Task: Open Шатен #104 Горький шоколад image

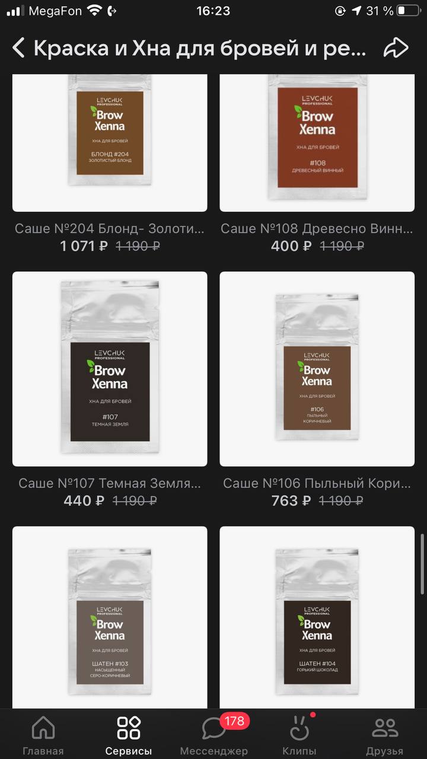Action: 317,617
